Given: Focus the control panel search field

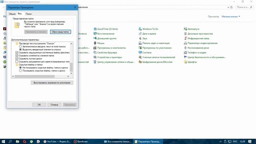Looking at the screenshot, I should coord(244,7).
